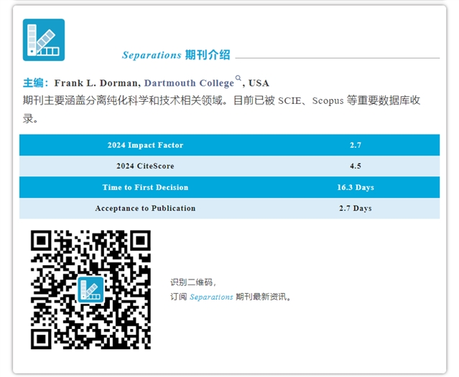Click the CiteScore value 4.5
This screenshot has width=459, height=377.
[x=355, y=166]
